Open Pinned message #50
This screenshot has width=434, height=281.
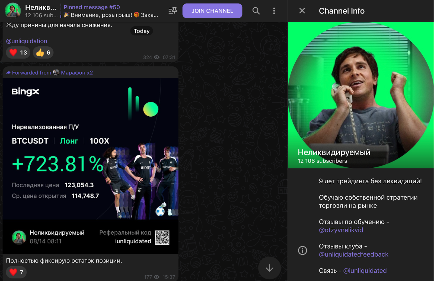tap(111, 11)
